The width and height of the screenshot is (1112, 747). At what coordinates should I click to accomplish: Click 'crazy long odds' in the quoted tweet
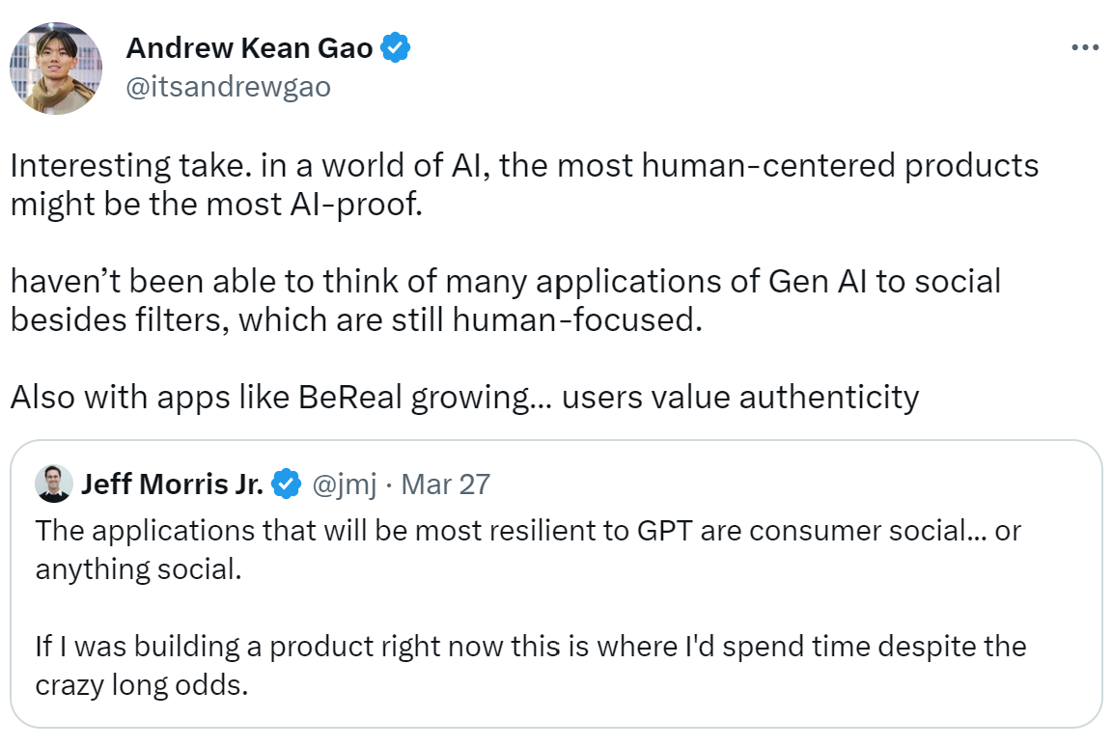pos(141,684)
